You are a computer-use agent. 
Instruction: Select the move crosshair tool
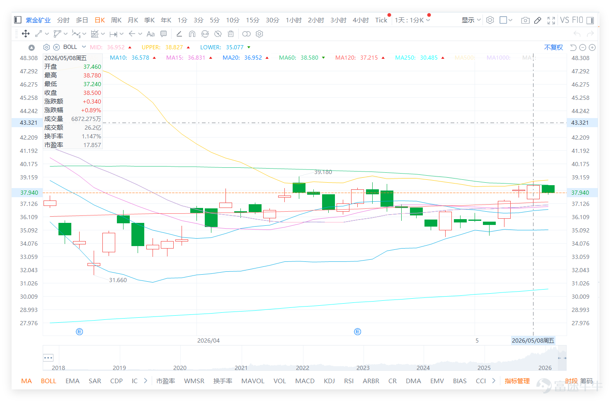pyautogui.click(x=26, y=34)
